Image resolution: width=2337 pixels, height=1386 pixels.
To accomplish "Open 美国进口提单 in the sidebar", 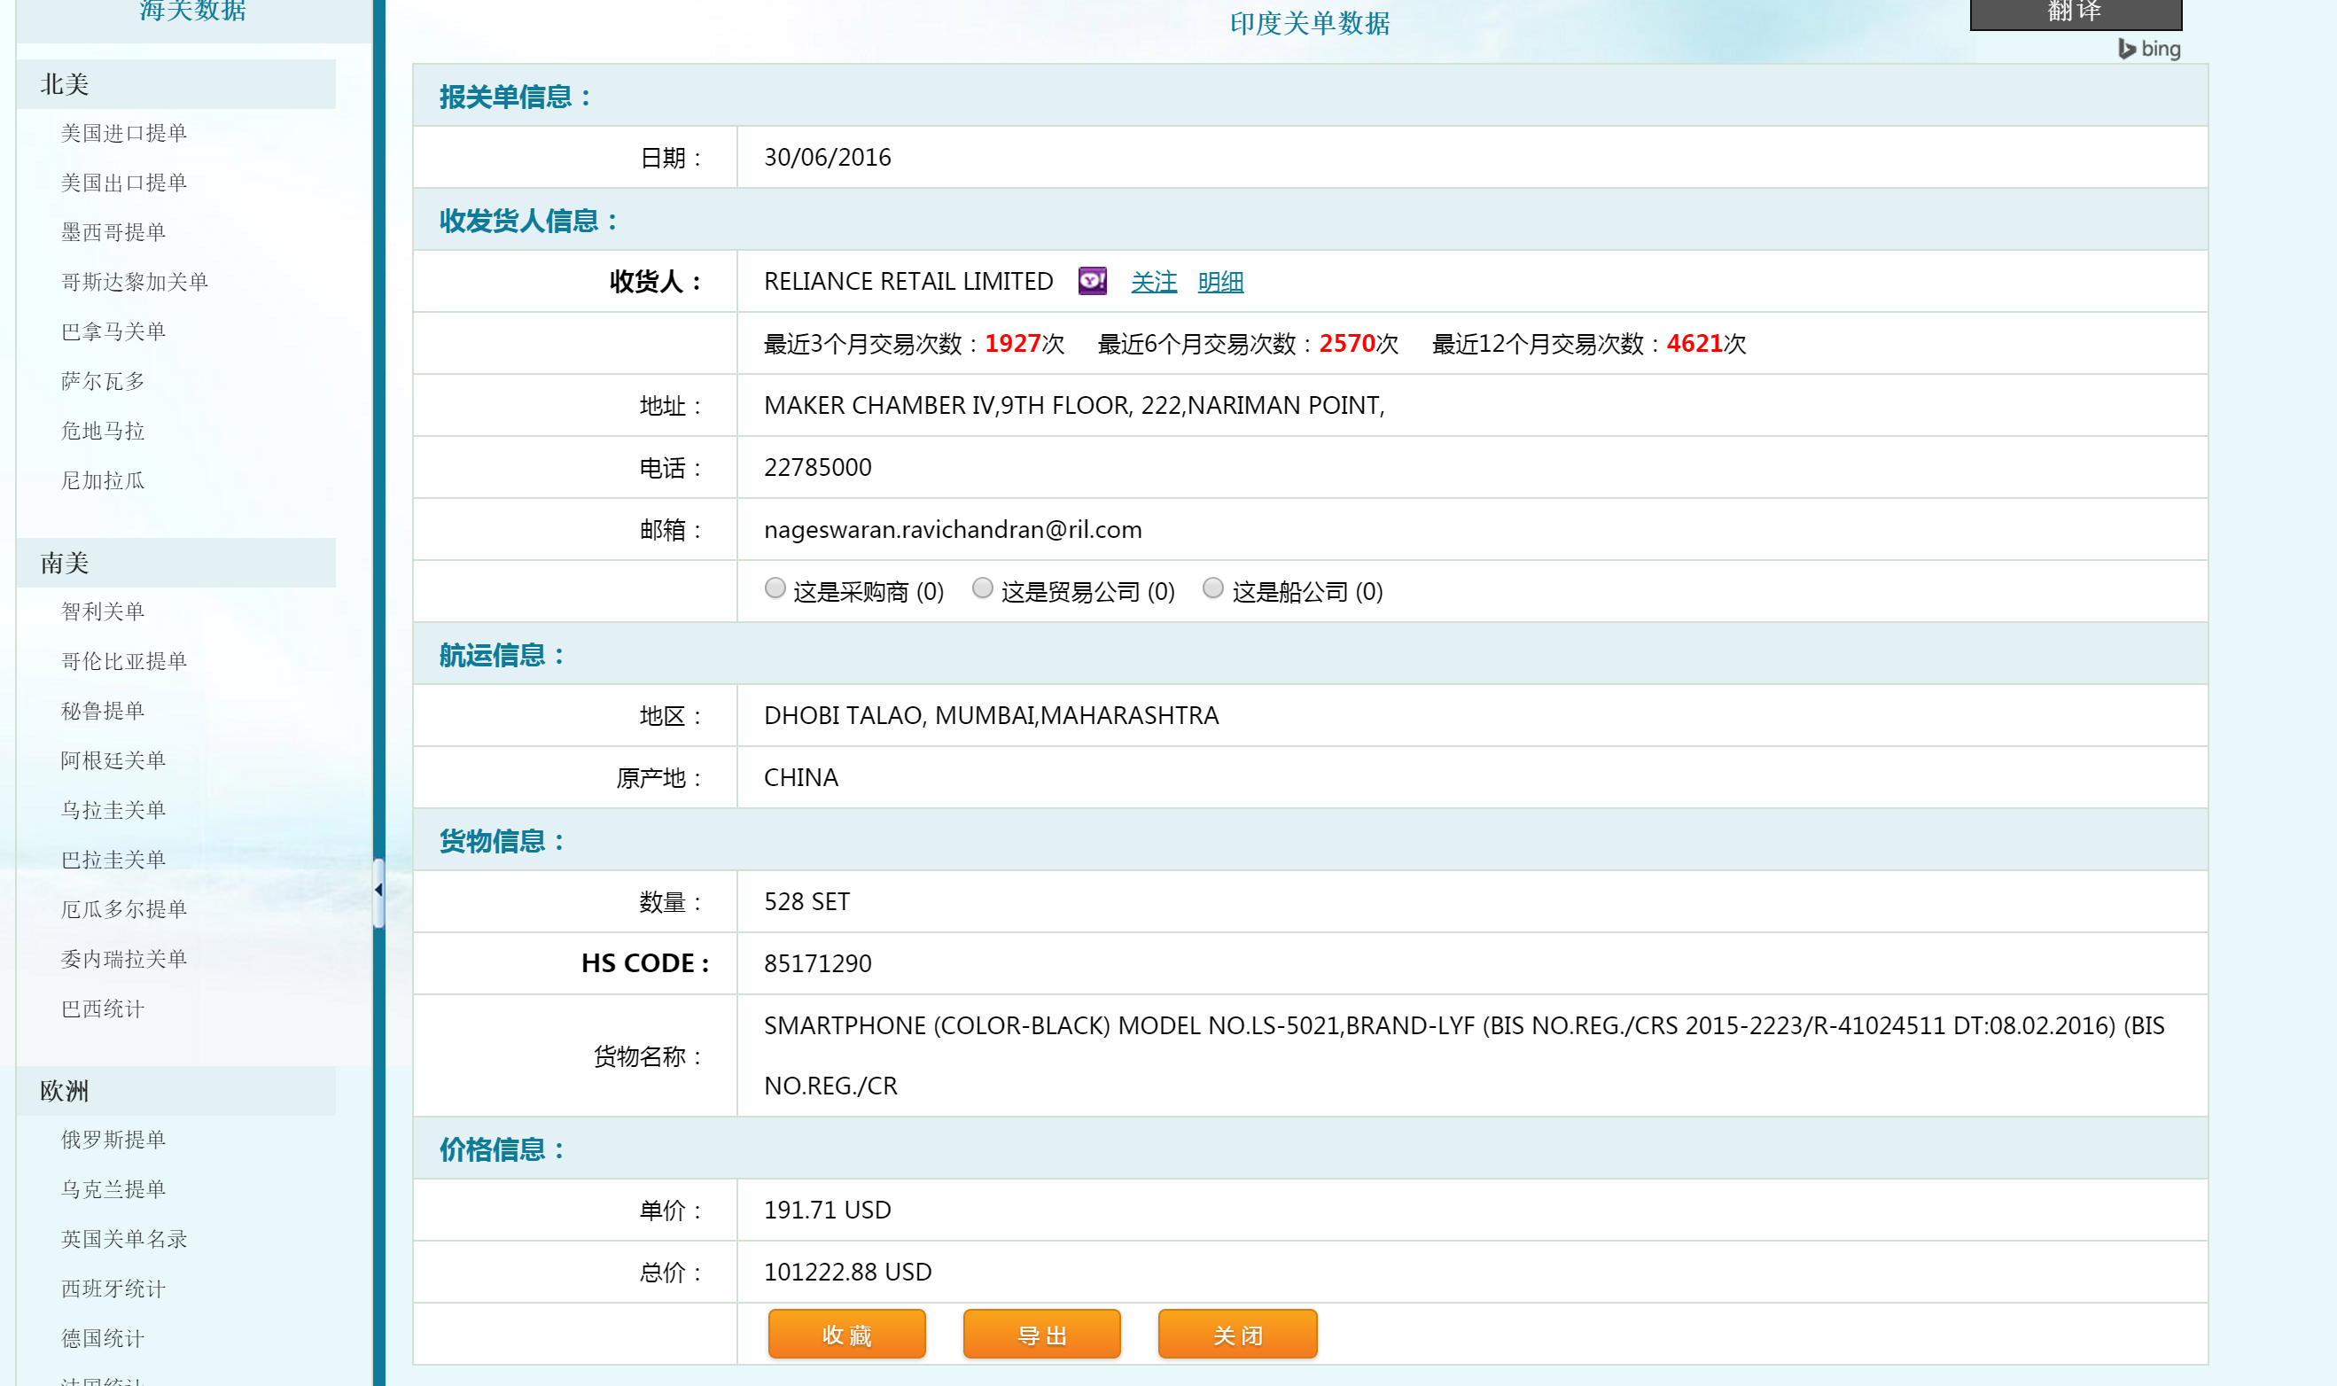I will coord(124,134).
